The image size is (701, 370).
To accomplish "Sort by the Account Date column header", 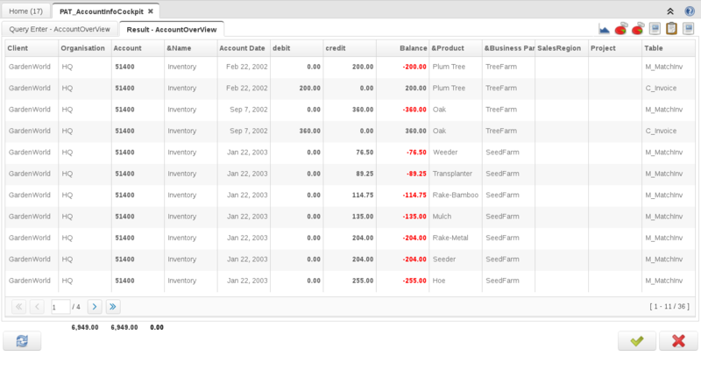I will pyautogui.click(x=242, y=47).
